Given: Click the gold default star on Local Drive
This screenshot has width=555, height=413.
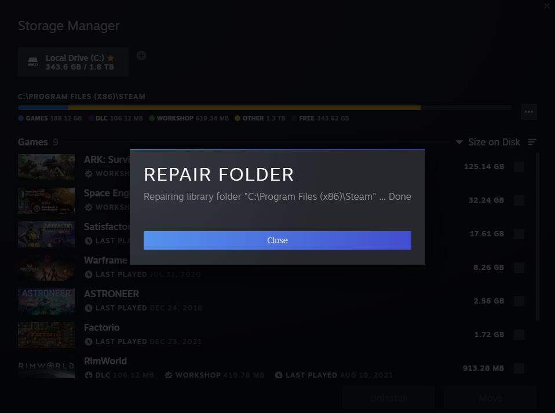Looking at the screenshot, I should click(x=111, y=58).
